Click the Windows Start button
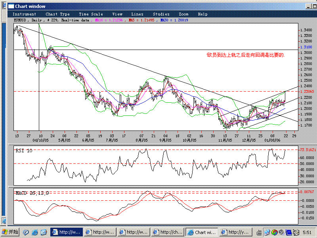 (x=10, y=232)
